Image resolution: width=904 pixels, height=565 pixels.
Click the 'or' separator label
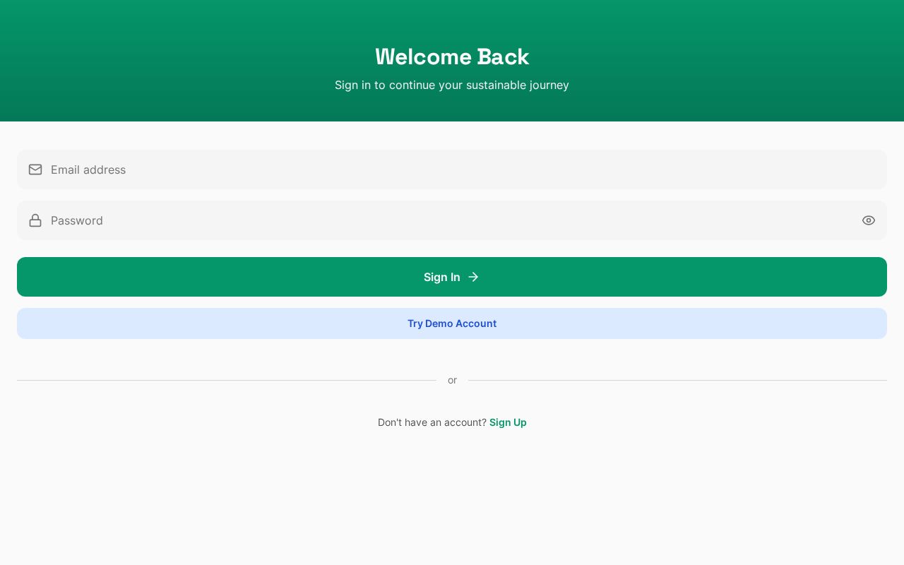point(452,380)
